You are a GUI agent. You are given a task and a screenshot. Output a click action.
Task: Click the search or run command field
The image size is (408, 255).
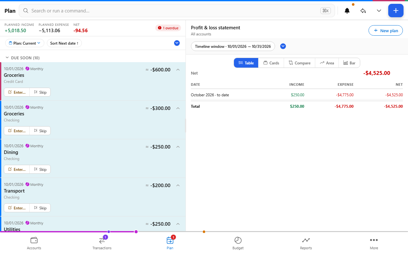177,11
